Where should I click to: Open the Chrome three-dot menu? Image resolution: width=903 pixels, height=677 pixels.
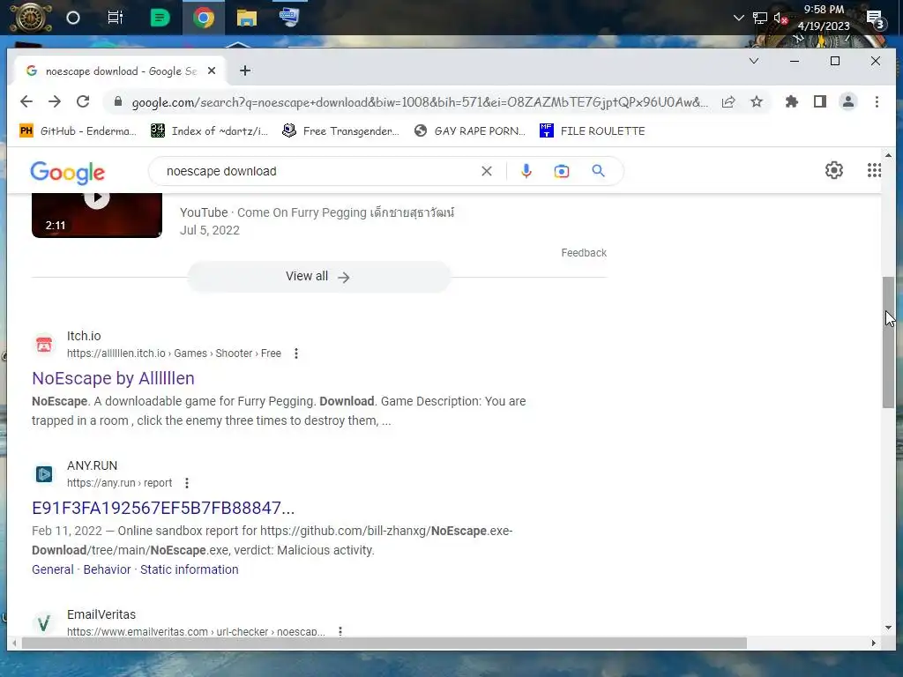click(877, 102)
